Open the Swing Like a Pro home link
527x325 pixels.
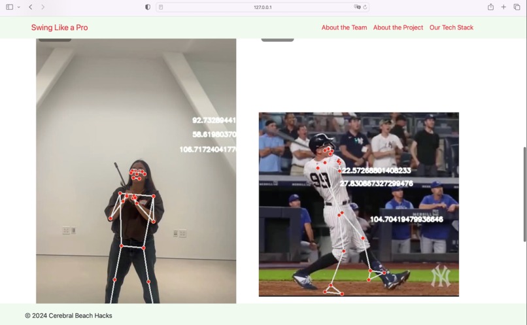[59, 27]
